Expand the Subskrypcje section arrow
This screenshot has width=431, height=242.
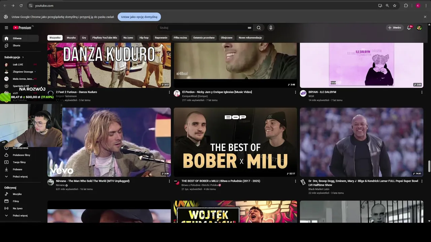(23, 57)
